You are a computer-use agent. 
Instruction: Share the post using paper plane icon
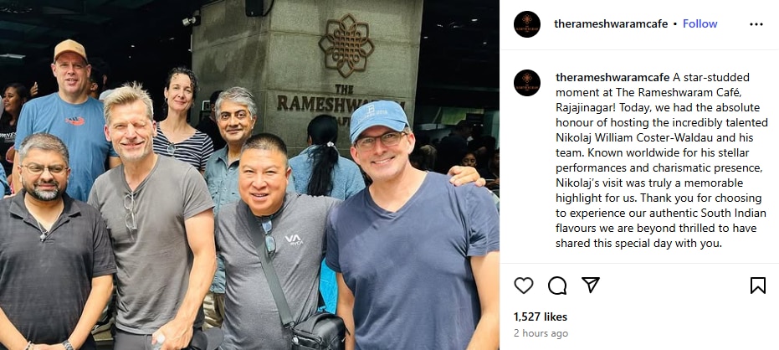591,285
